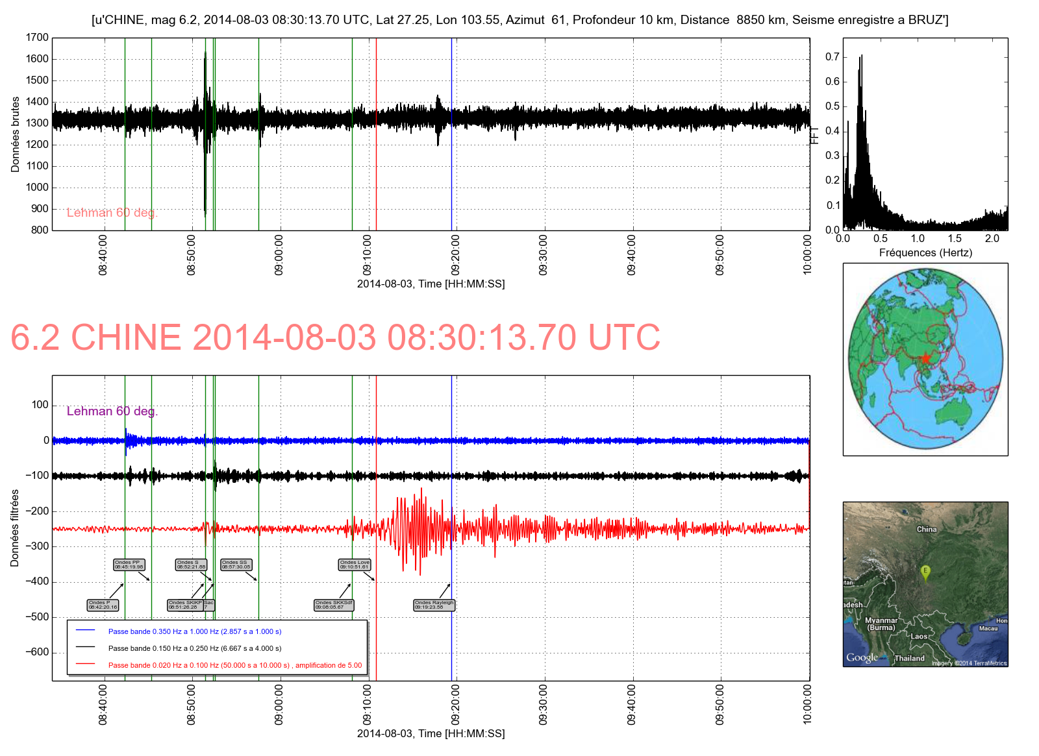Click the black legend line sample

click(86, 648)
